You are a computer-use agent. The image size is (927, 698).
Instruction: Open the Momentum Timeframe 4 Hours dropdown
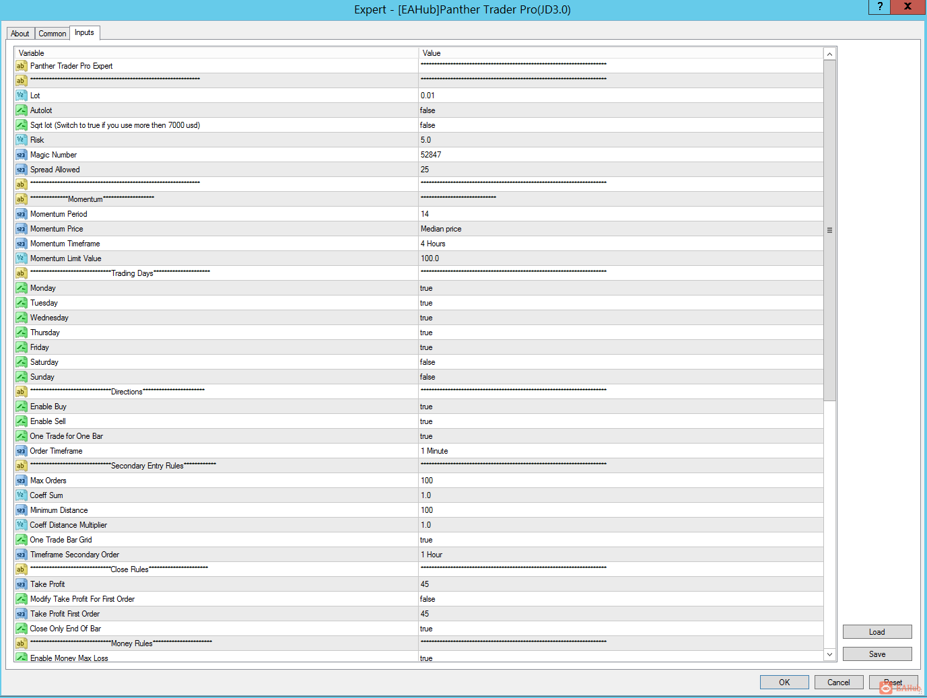pos(621,244)
